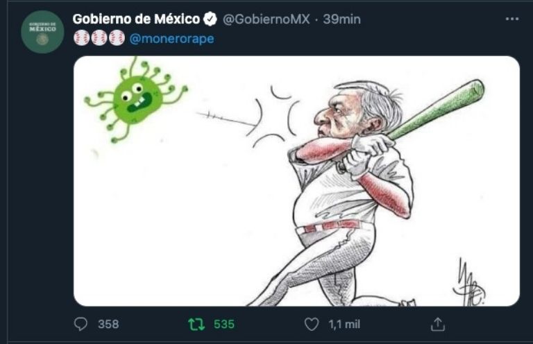Click the middle baseball emoji
533x344 pixels.
[99, 38]
